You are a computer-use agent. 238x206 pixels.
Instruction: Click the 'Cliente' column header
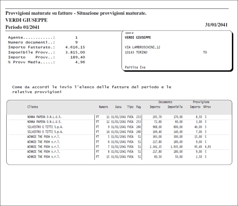point(33,107)
